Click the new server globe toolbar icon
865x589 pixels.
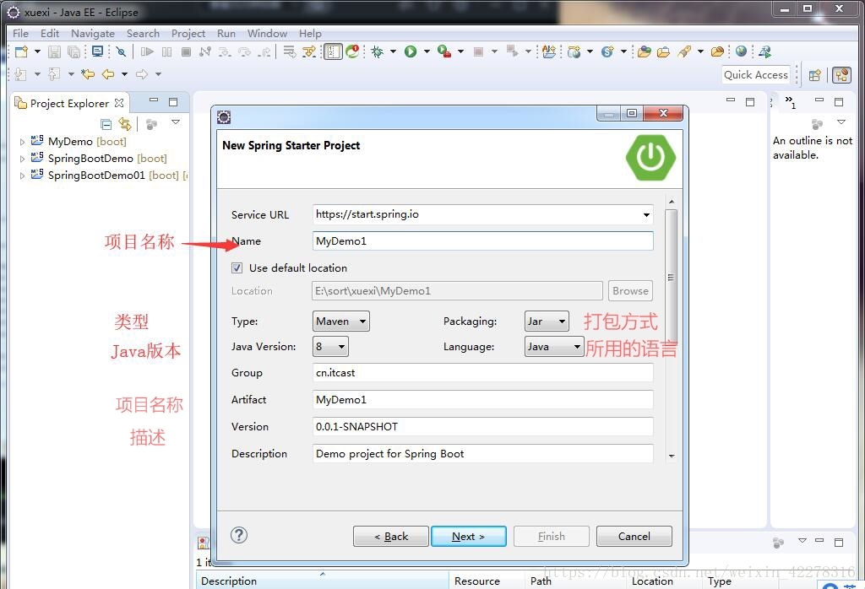(574, 51)
